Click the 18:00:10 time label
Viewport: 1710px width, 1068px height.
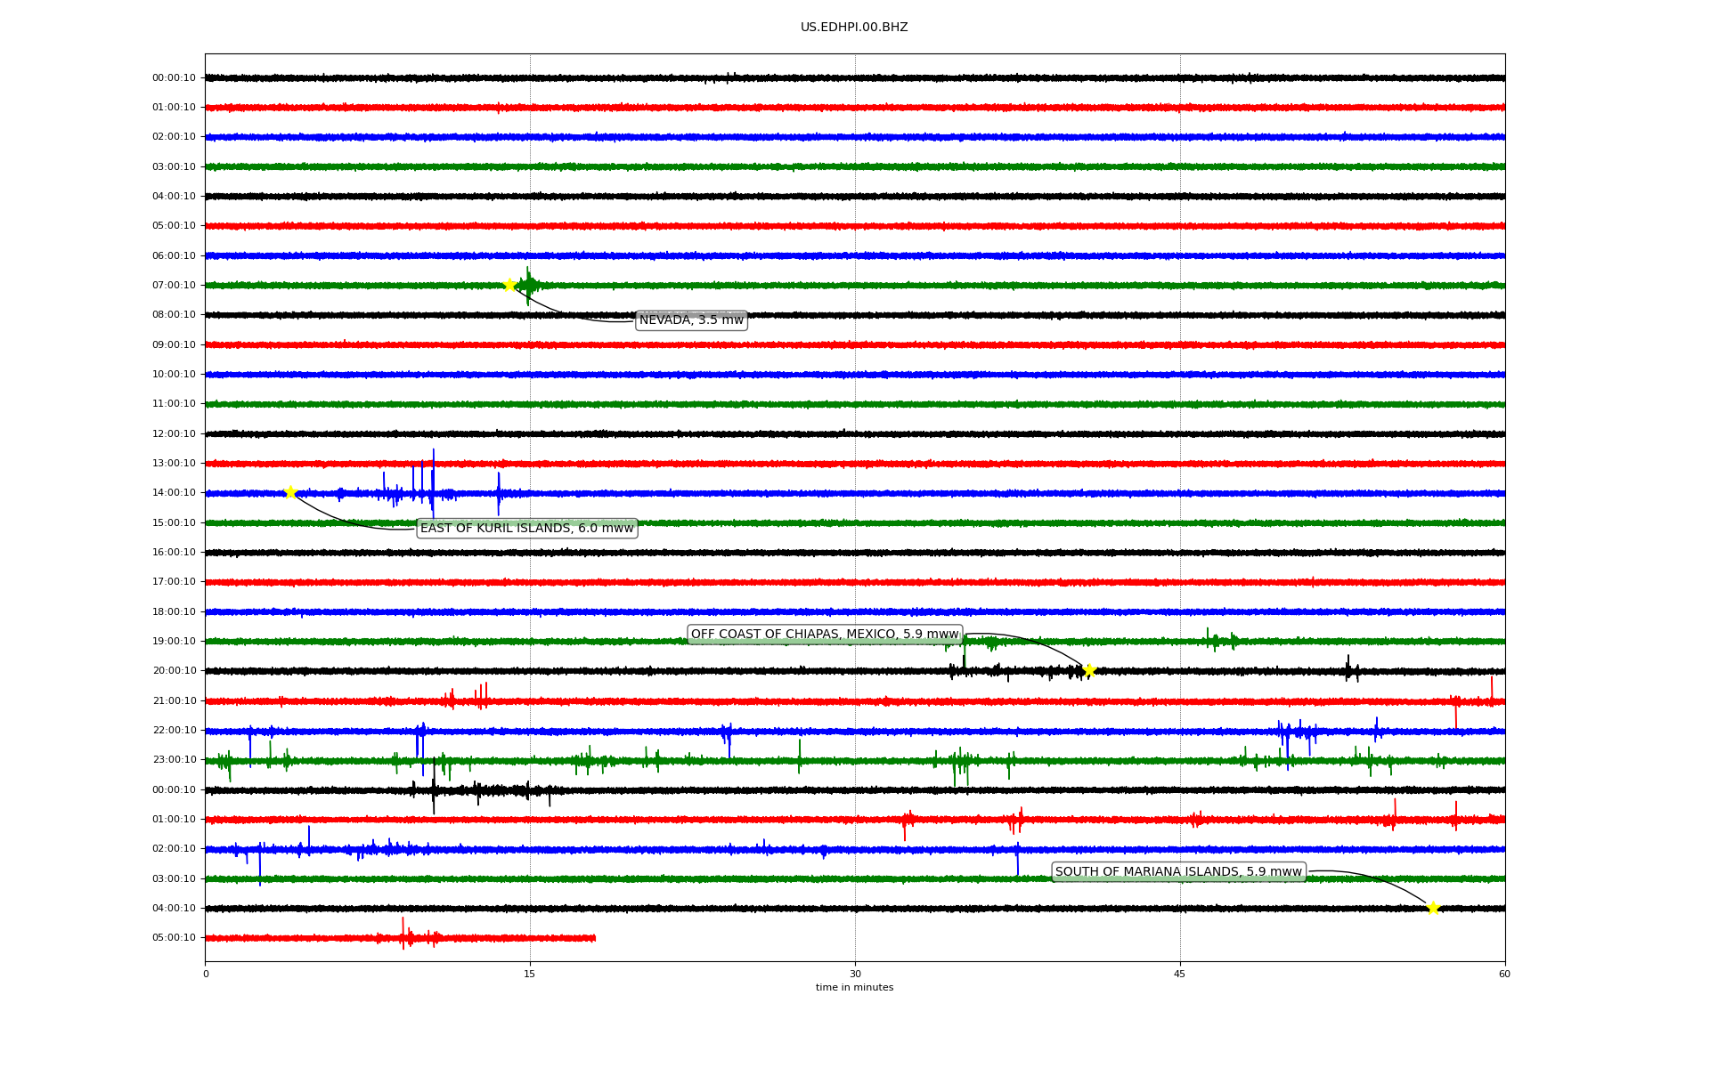click(x=174, y=612)
